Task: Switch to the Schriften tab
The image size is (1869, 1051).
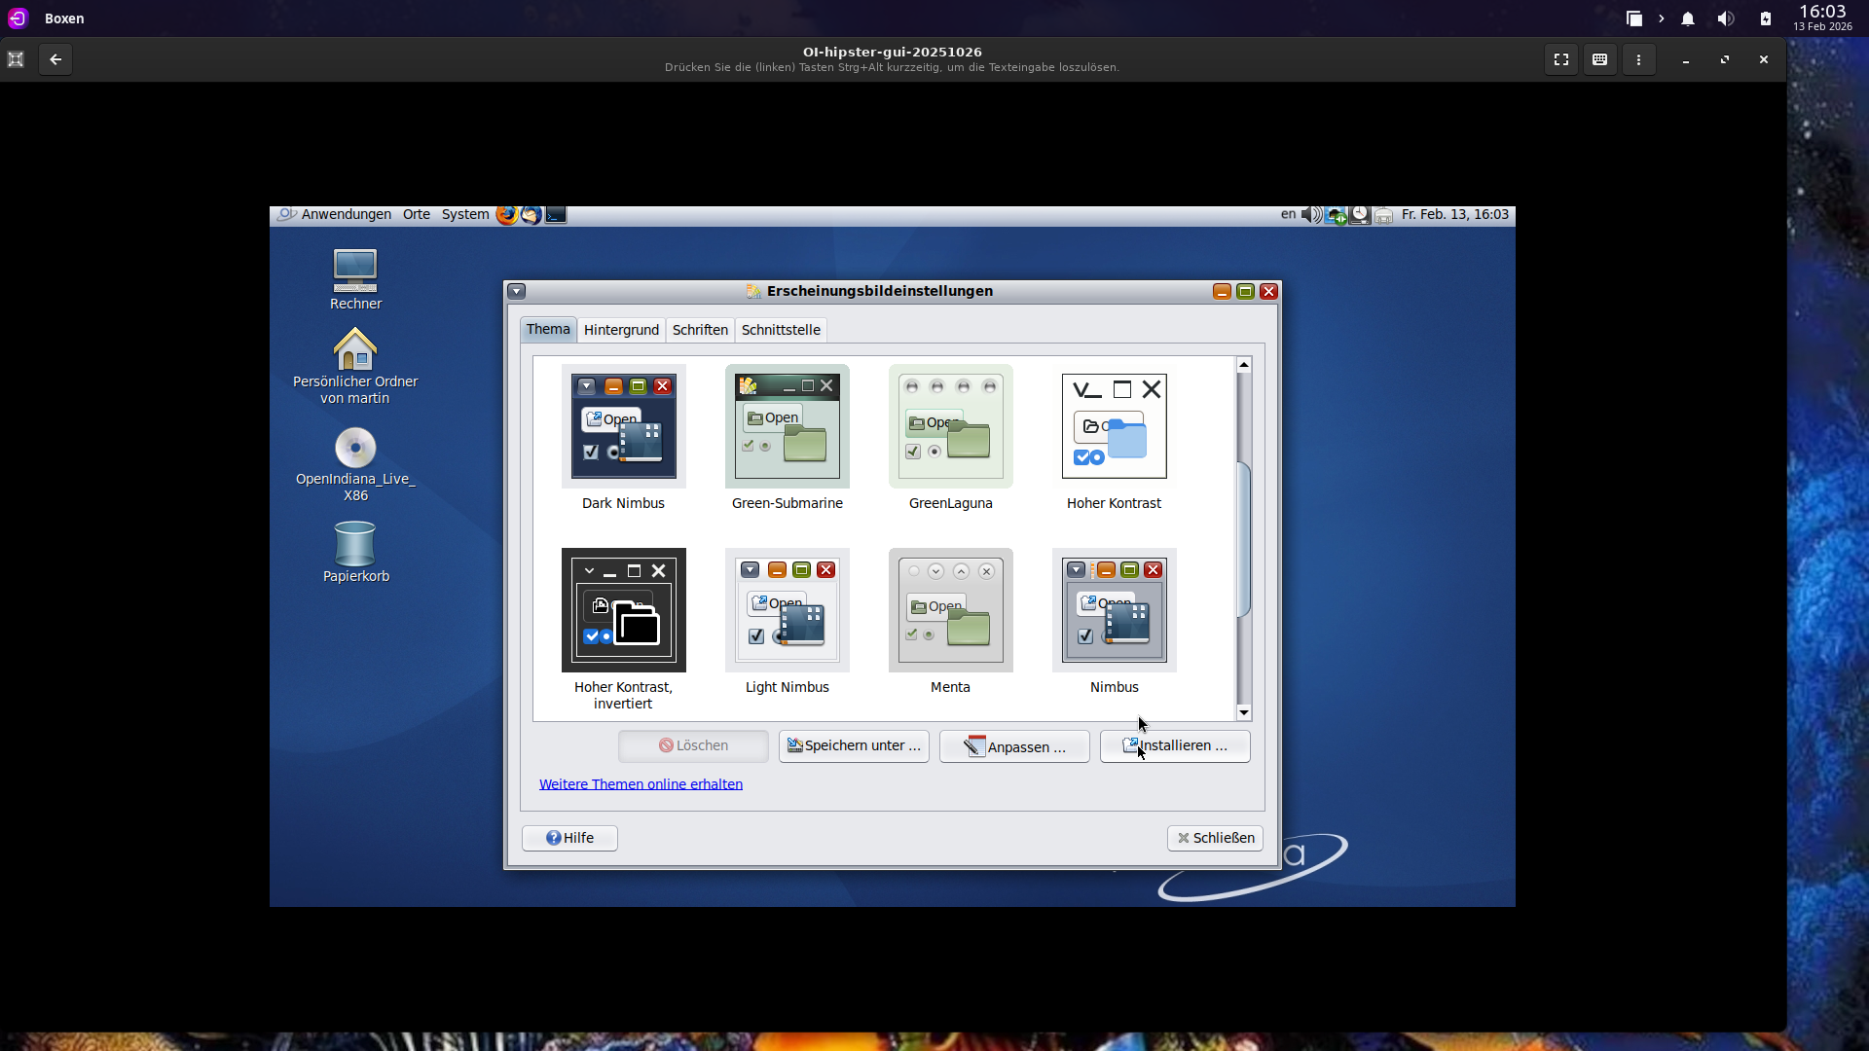Action: pyautogui.click(x=700, y=330)
